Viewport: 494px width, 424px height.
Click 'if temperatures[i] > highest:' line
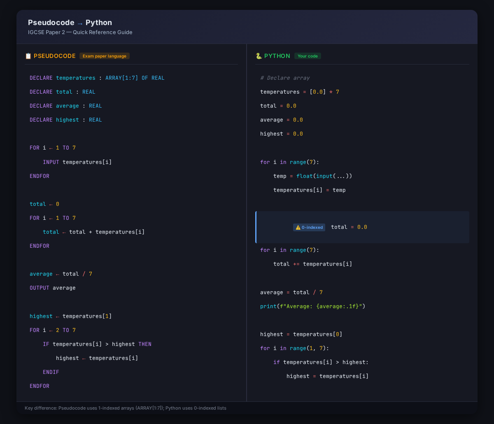[321, 362]
